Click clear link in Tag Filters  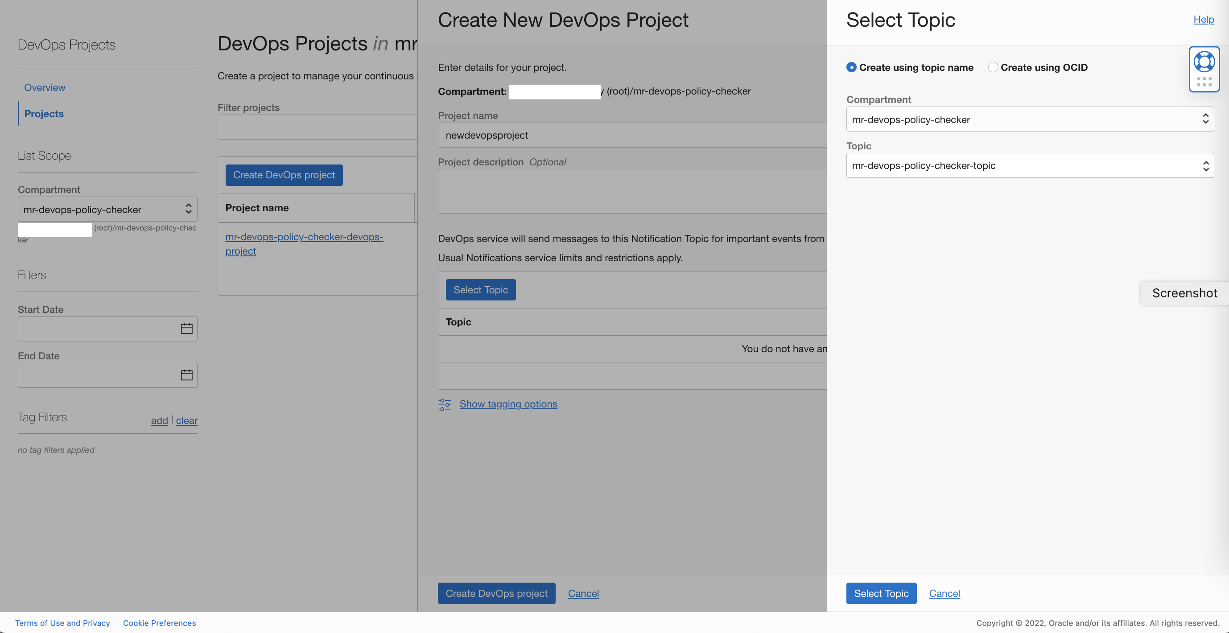pyautogui.click(x=186, y=420)
